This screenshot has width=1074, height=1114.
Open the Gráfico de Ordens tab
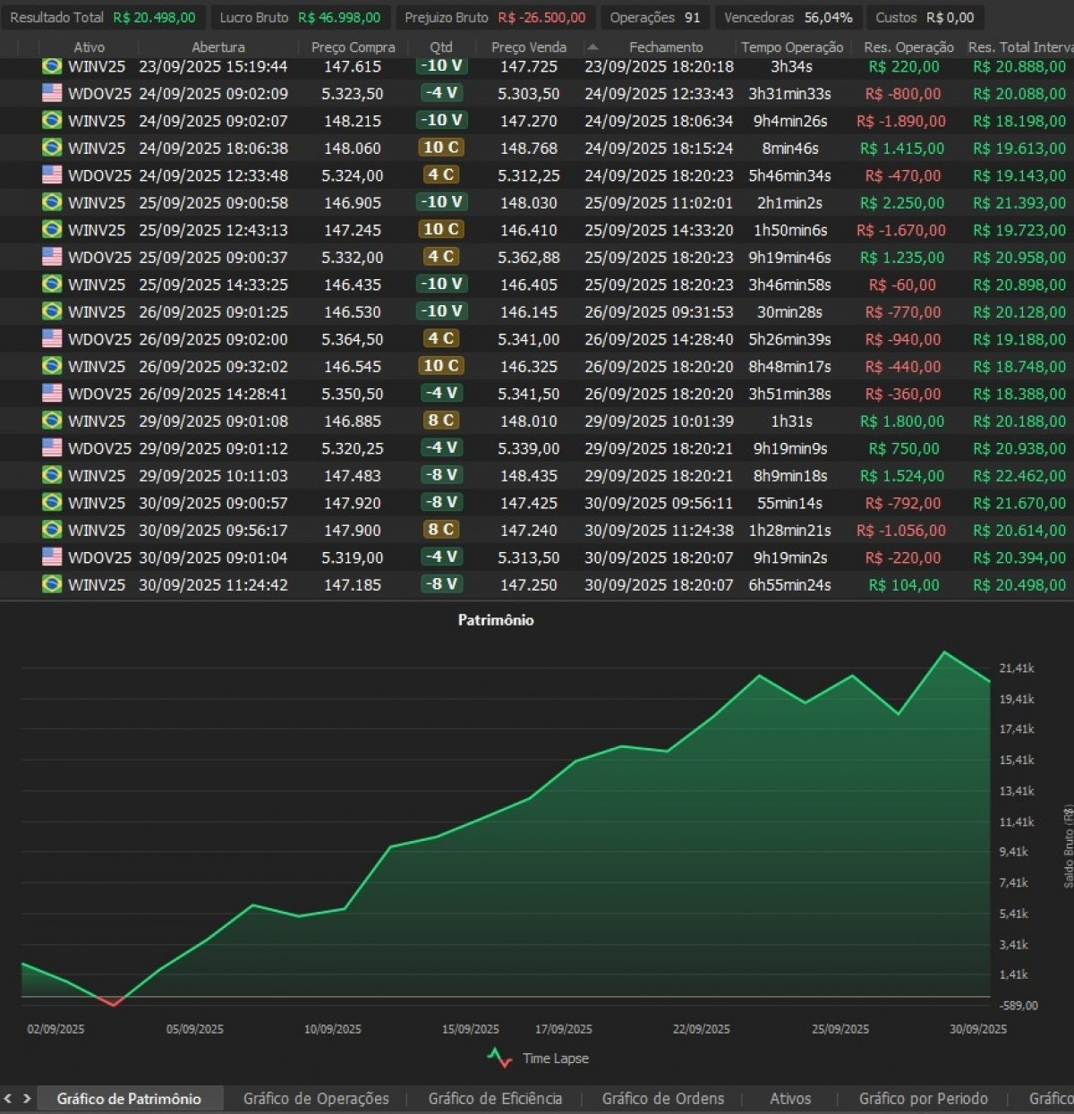(x=662, y=1098)
